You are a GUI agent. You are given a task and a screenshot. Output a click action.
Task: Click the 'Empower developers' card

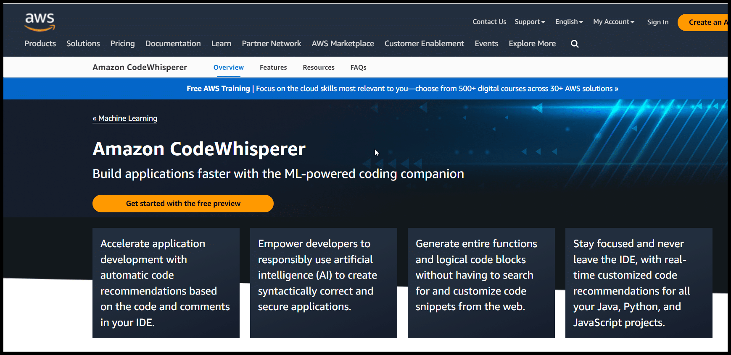click(x=324, y=283)
